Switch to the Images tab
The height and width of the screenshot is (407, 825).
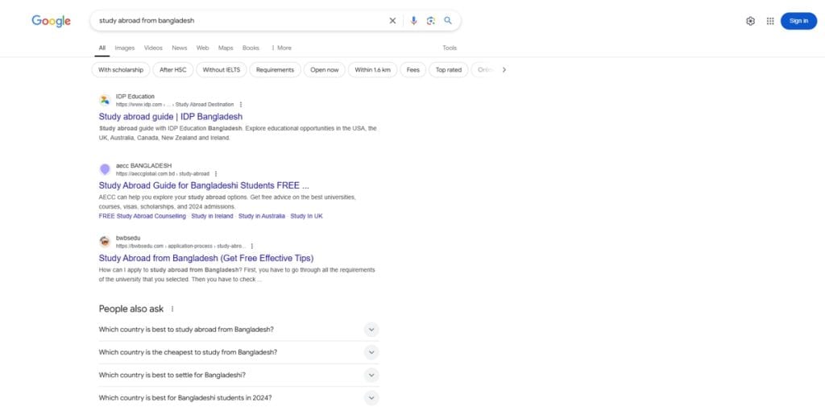point(125,48)
